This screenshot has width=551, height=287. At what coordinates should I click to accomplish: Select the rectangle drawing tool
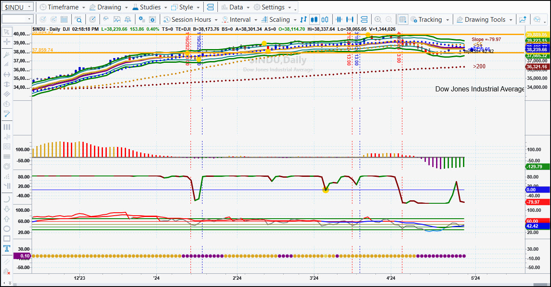tap(7, 238)
